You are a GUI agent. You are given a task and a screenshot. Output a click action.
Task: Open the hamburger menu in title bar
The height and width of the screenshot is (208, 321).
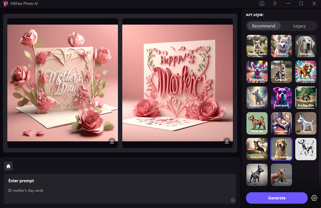275,4
